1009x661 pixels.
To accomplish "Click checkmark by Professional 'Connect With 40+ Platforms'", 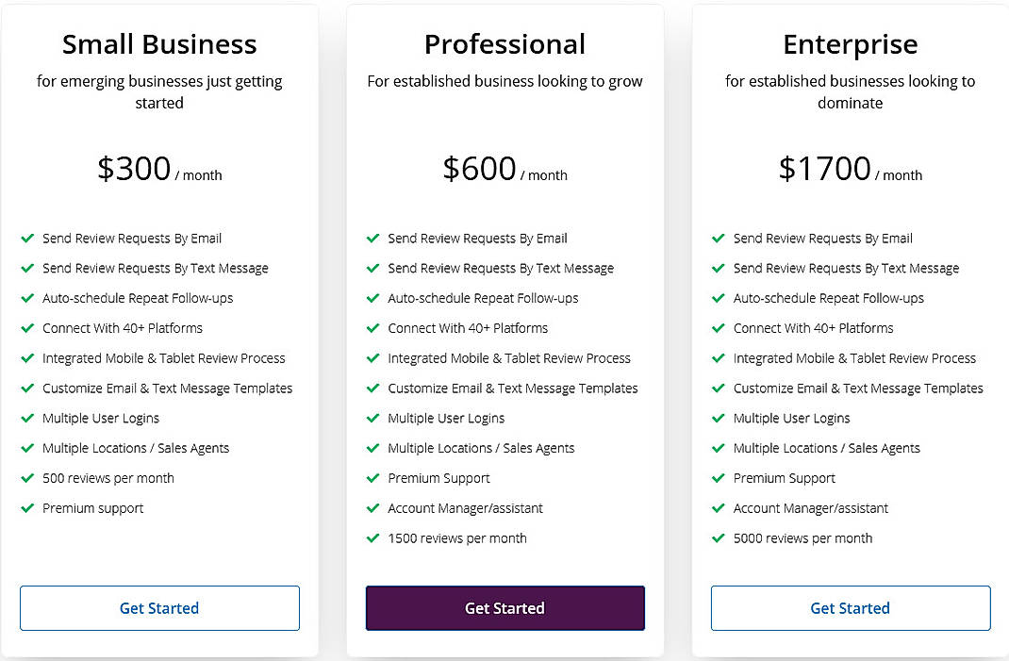I will [x=372, y=328].
